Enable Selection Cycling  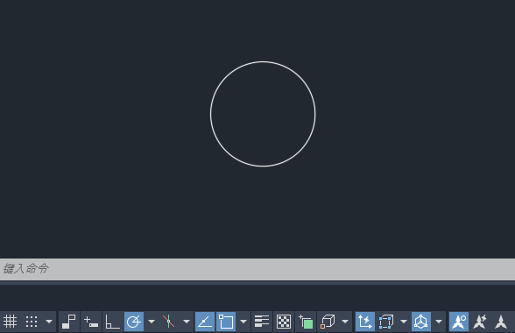pyautogui.click(x=306, y=322)
